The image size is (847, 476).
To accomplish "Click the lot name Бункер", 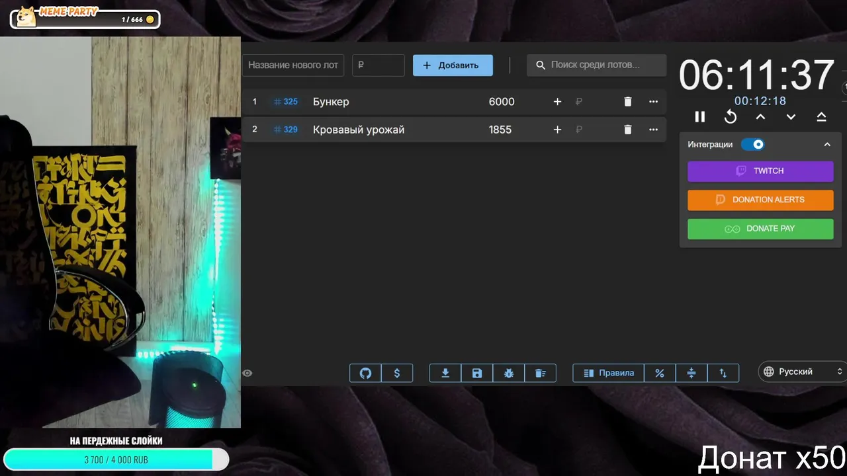I will click(x=331, y=102).
